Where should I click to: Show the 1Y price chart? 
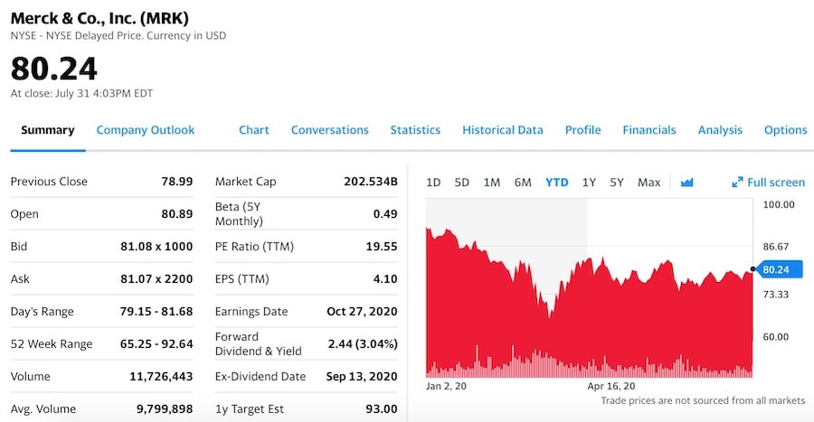point(589,183)
